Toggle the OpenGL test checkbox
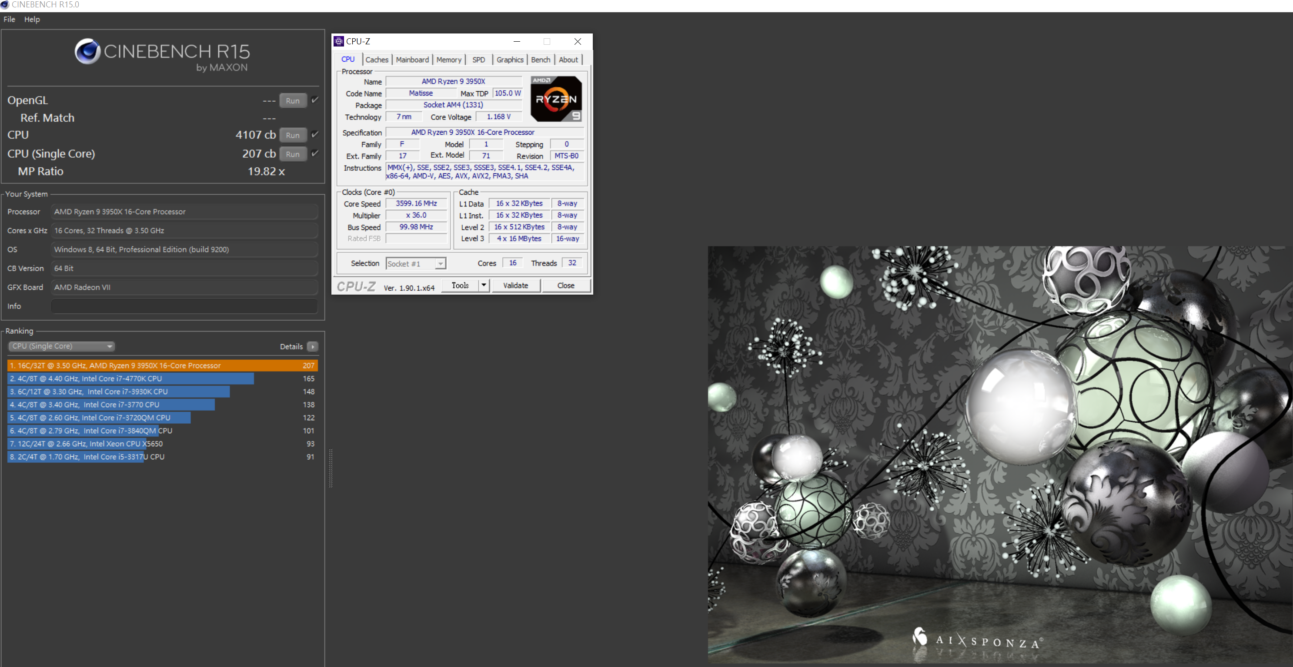 click(315, 100)
